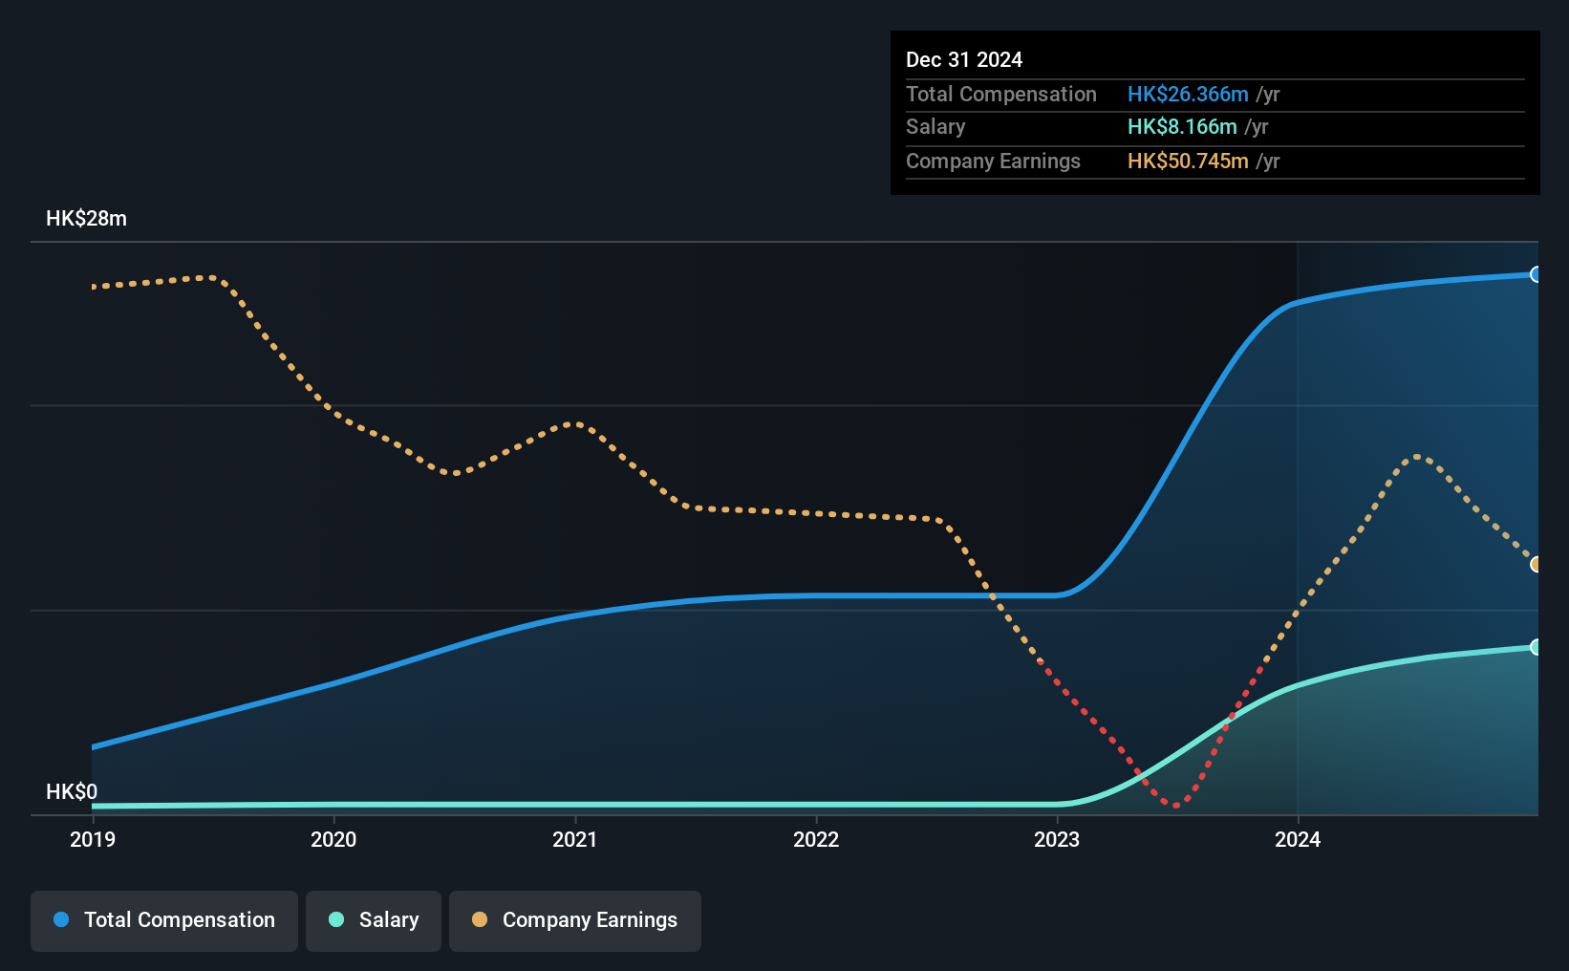Select the Company Earnings endpoint marker
The image size is (1569, 971).
[x=1536, y=564]
